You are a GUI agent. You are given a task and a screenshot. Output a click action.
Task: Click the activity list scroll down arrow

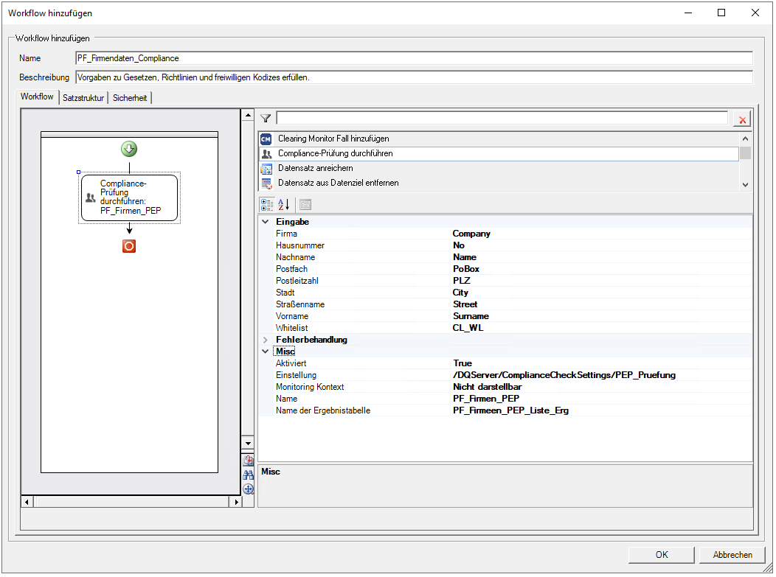[745, 184]
